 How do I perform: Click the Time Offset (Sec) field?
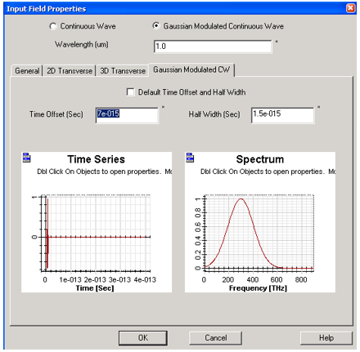pos(127,115)
